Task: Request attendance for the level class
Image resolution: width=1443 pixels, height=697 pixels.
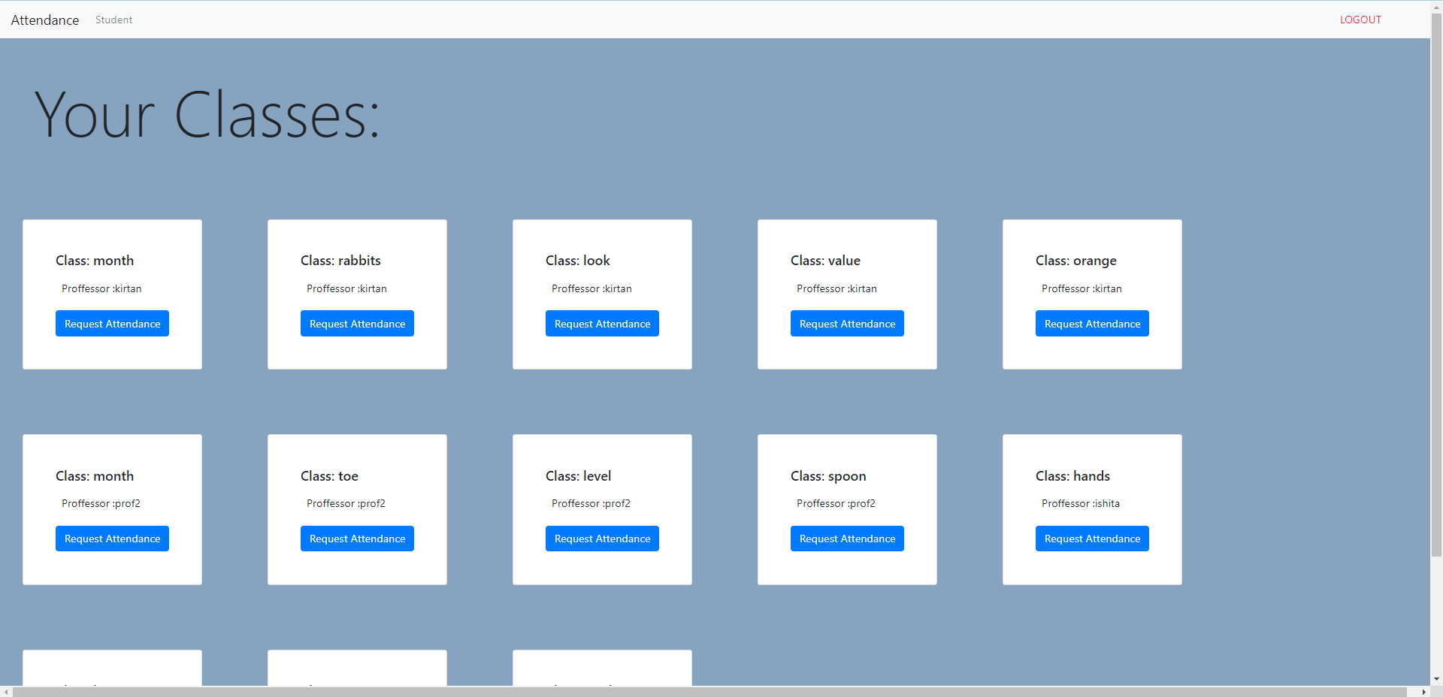Action: [601, 538]
